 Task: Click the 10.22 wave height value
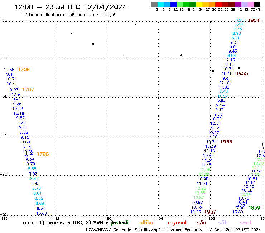click(x=18, y=109)
